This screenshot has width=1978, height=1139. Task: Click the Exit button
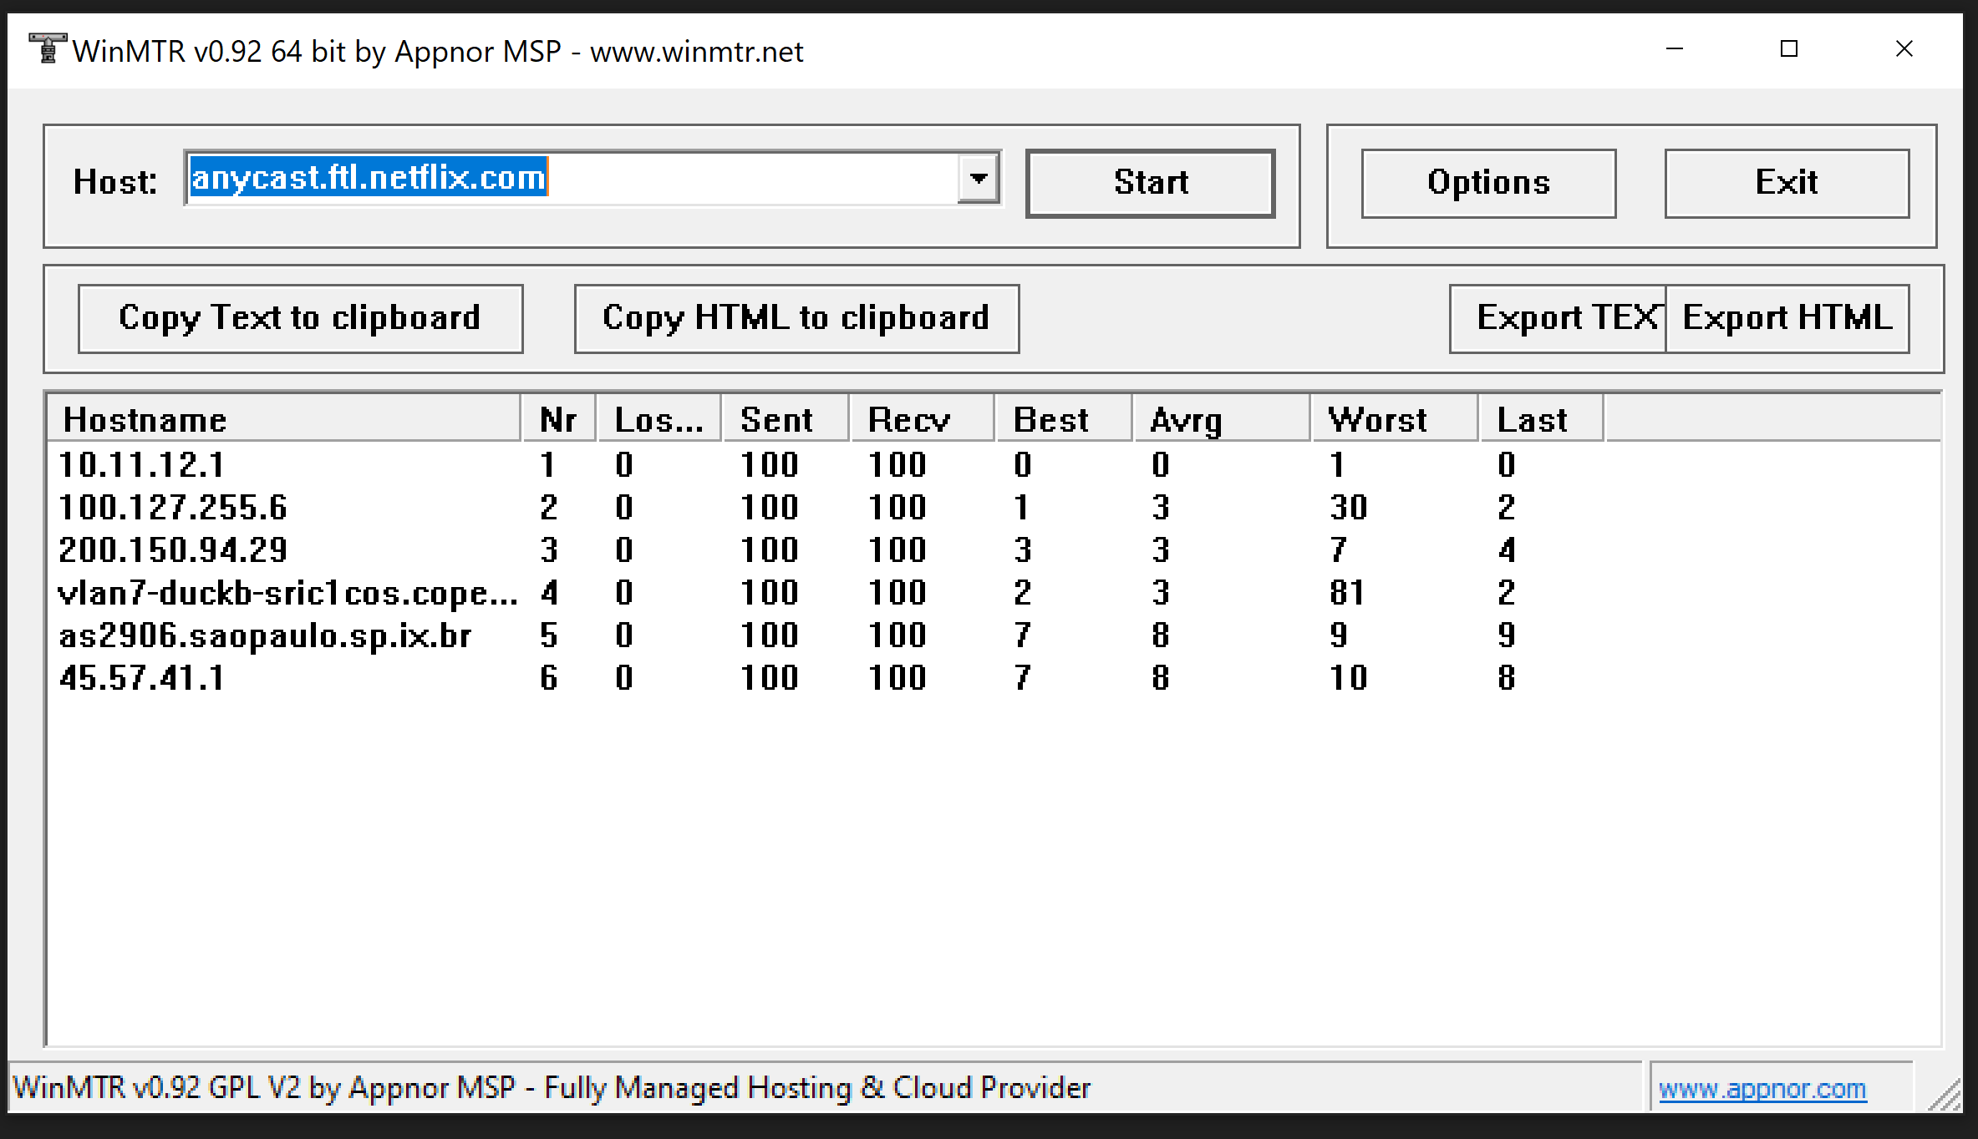[1787, 183]
